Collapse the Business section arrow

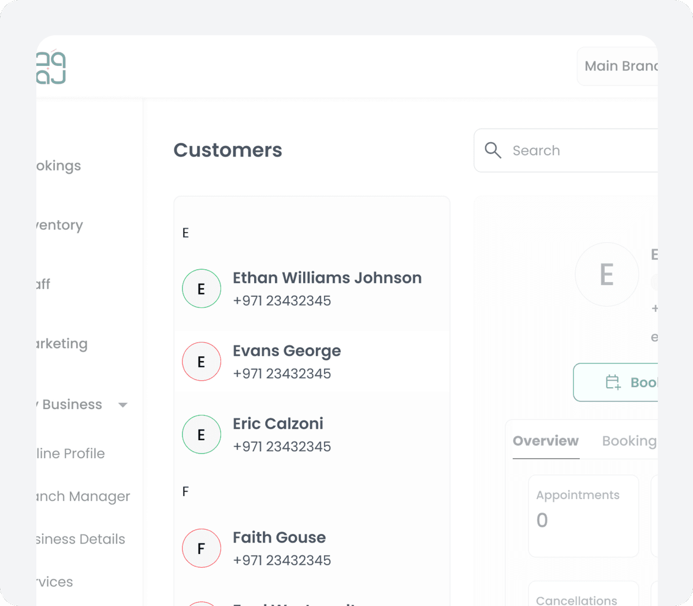[123, 405]
